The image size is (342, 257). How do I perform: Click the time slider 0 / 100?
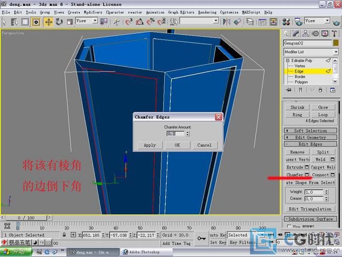click(x=26, y=218)
